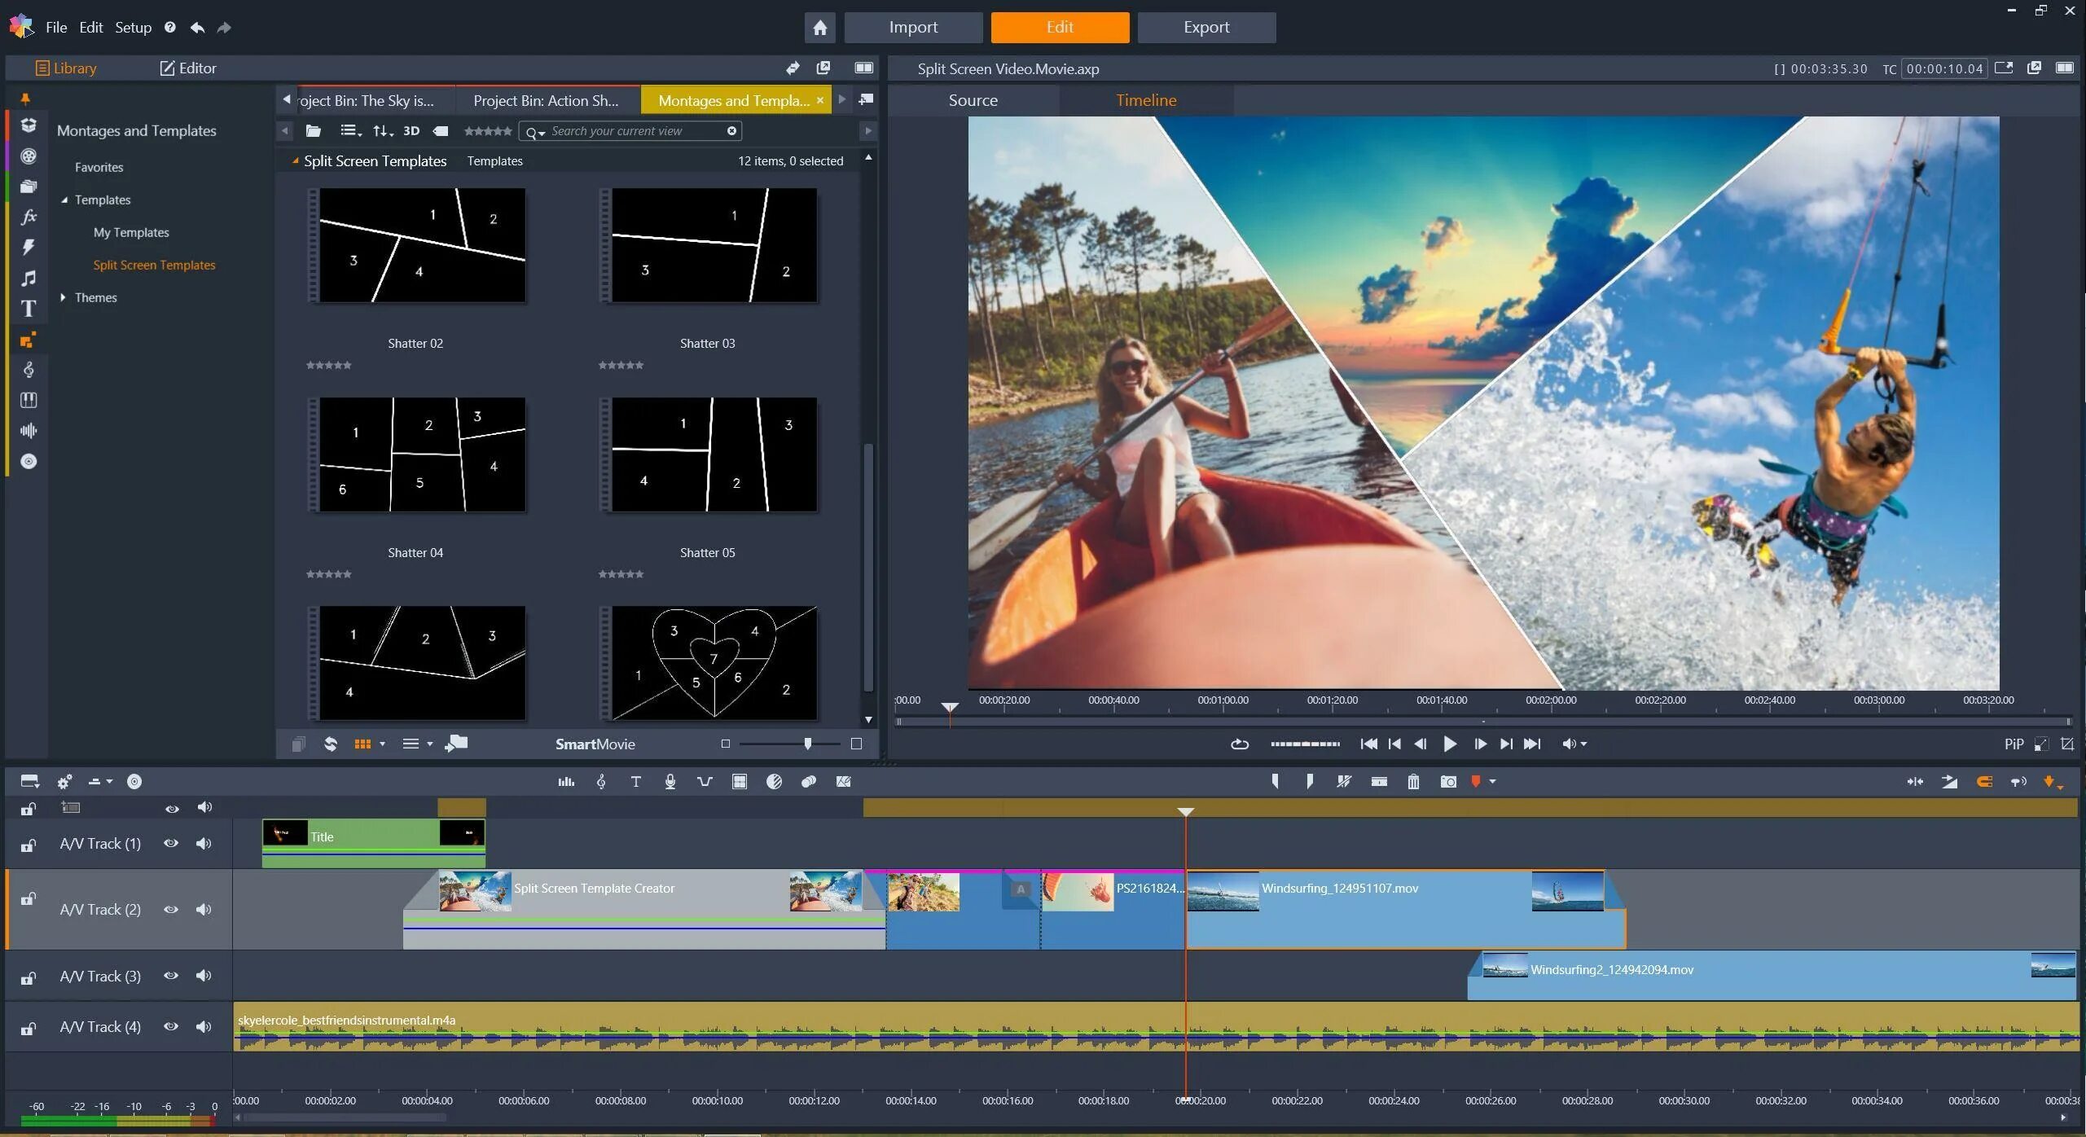Select the Shatter 05 heart template thumbnail
Viewport: 2086px width, 1137px height.
point(710,663)
